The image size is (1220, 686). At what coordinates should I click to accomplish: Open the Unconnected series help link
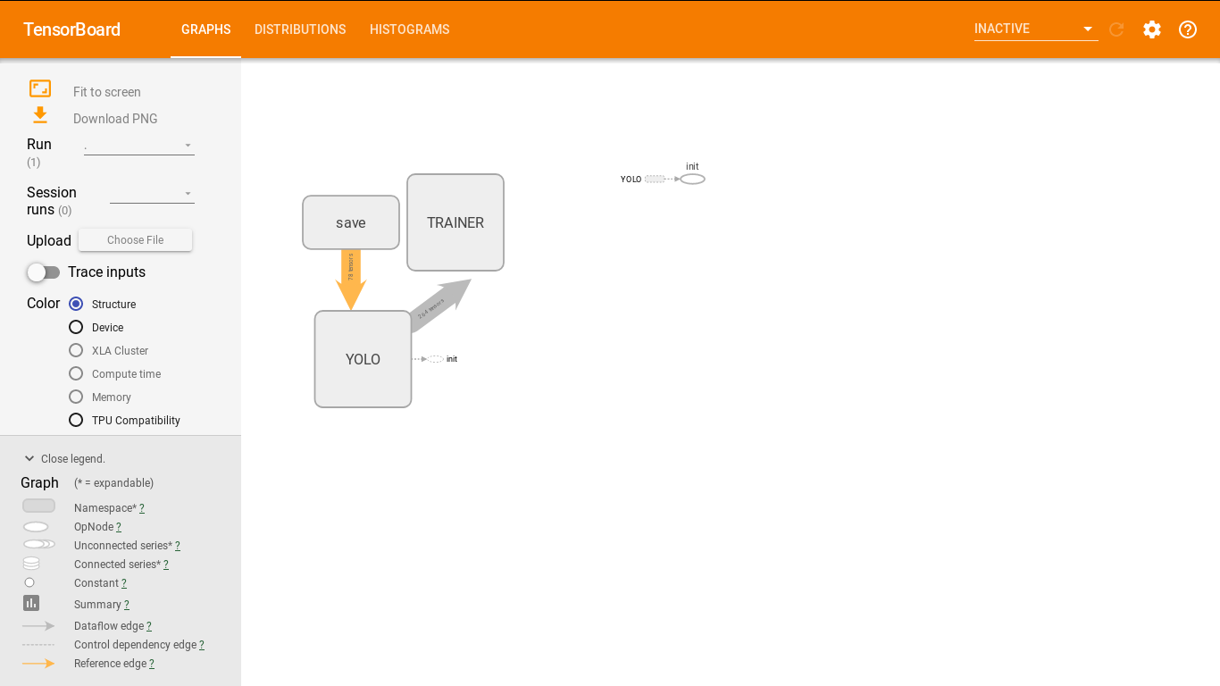178,546
